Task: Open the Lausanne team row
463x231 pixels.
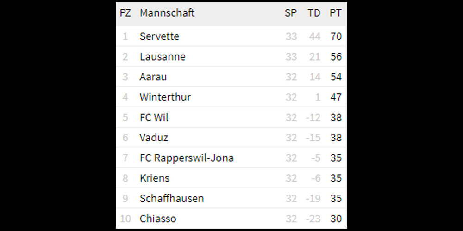Action: pos(231,56)
